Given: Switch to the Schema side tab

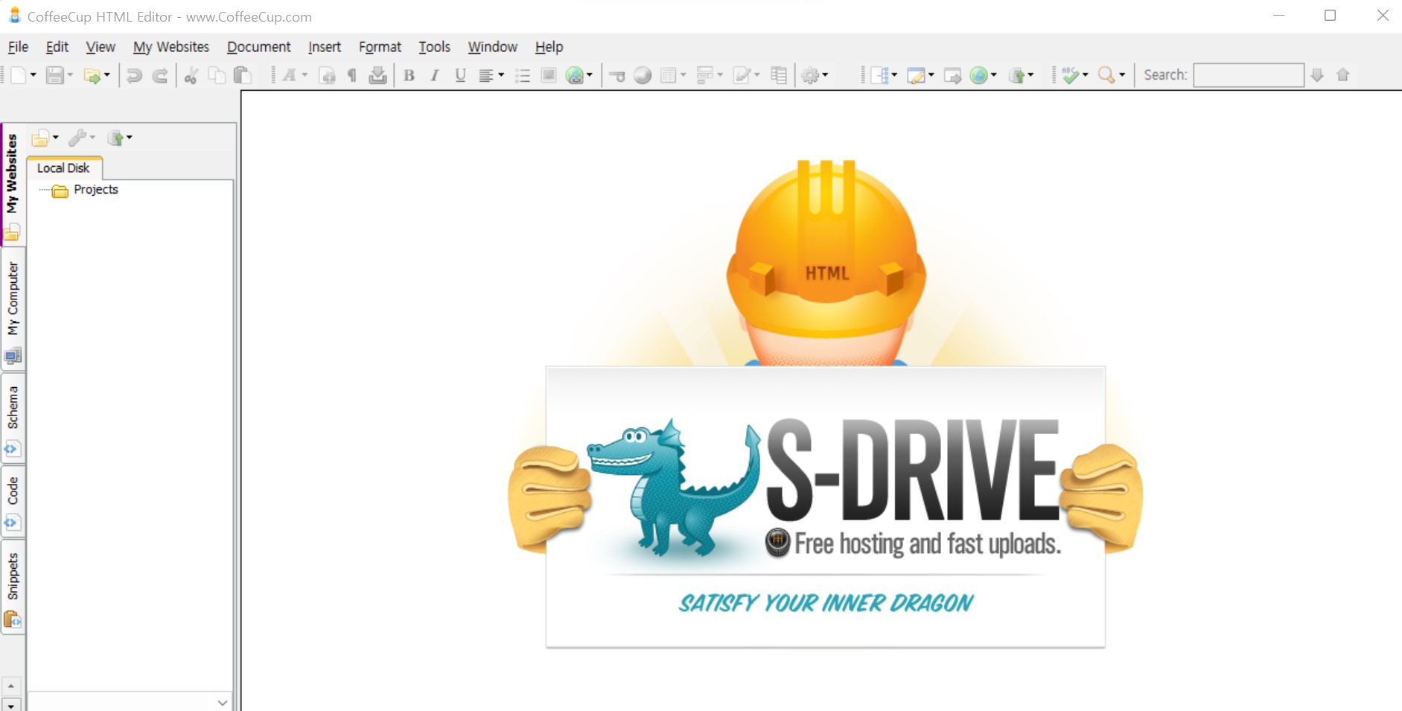Looking at the screenshot, I should point(13,418).
